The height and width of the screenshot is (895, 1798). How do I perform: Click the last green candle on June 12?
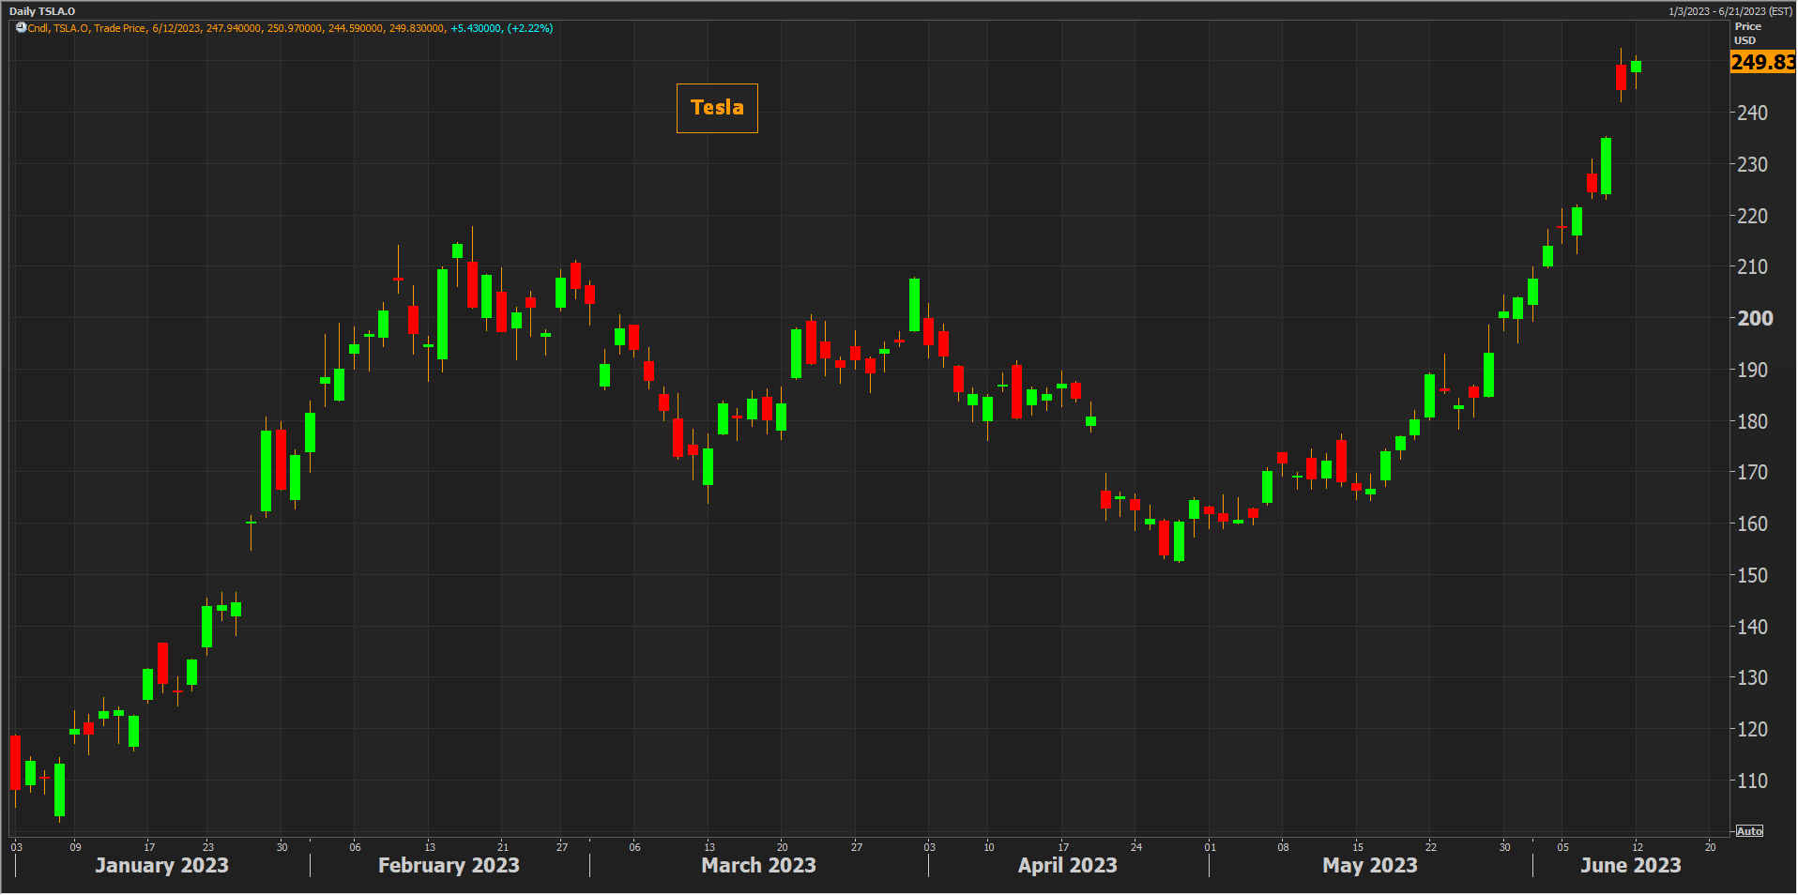point(1636,67)
